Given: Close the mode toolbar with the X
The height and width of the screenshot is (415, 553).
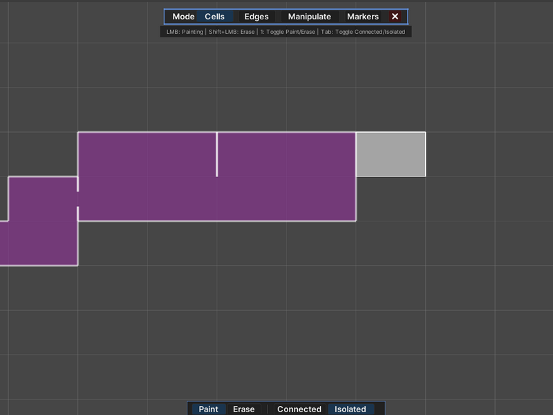Looking at the screenshot, I should (395, 17).
